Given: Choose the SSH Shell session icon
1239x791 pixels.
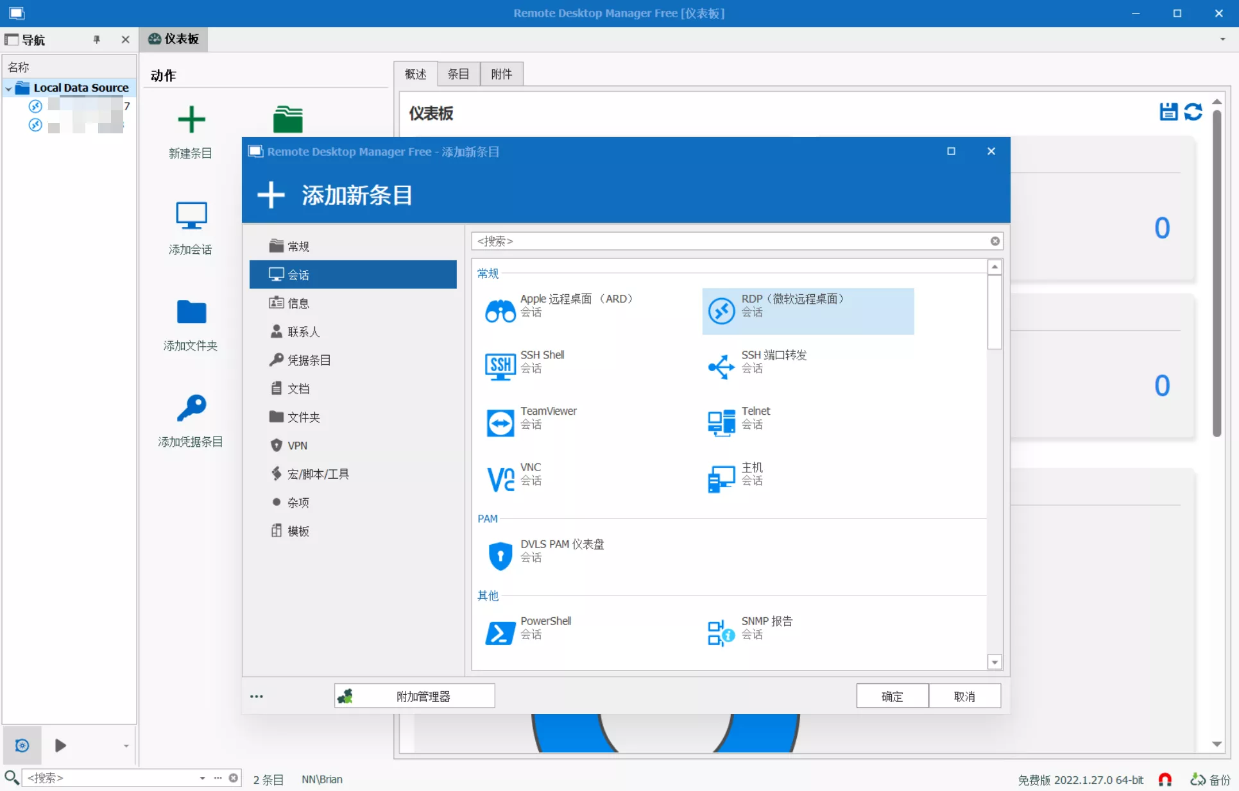Looking at the screenshot, I should click(500, 367).
